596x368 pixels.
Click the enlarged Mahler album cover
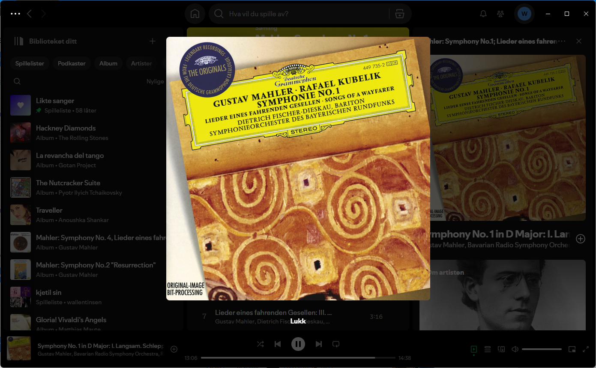coord(298,169)
